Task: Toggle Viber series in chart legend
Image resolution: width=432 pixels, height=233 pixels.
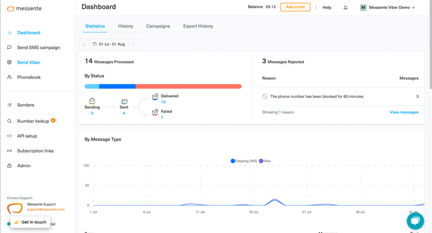Action: [265, 161]
